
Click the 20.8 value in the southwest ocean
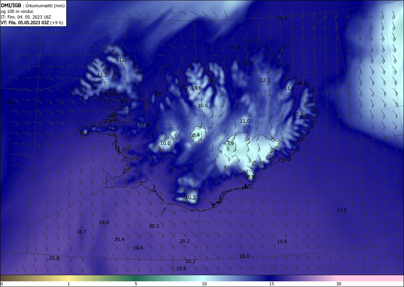tap(54, 258)
